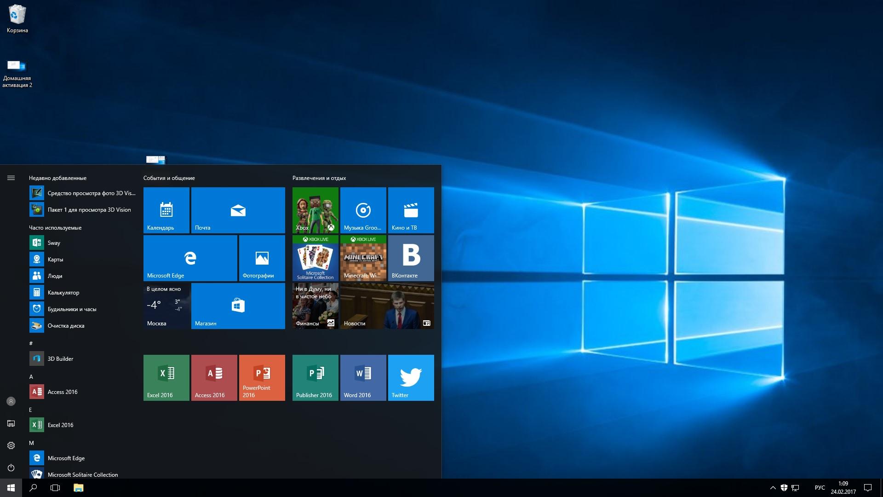Open VКонтакте app tile
The height and width of the screenshot is (497, 883).
411,257
